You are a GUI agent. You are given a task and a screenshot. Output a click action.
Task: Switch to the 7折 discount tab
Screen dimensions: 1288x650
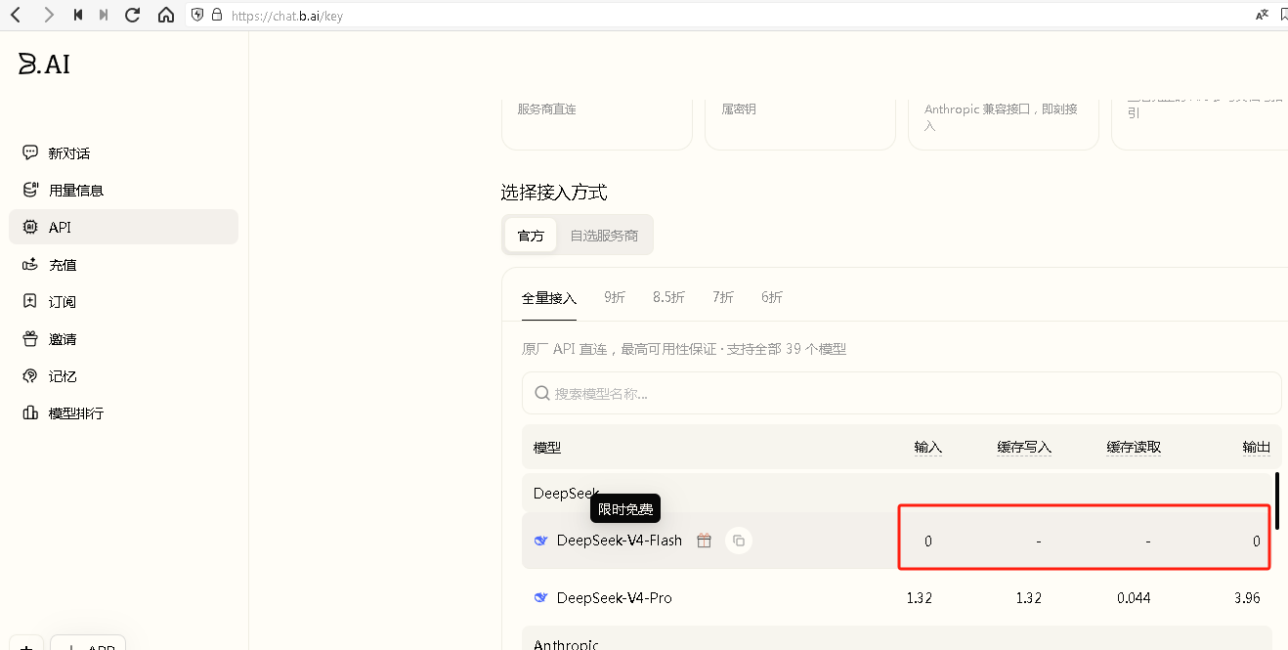click(x=723, y=297)
